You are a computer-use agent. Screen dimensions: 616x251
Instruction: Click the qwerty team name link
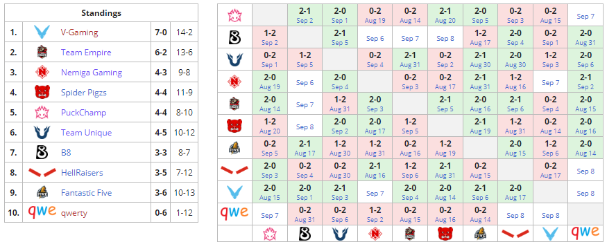[74, 213]
